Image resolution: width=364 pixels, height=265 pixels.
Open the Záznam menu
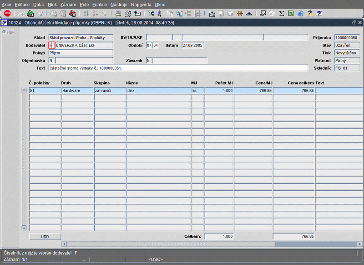[68, 5]
